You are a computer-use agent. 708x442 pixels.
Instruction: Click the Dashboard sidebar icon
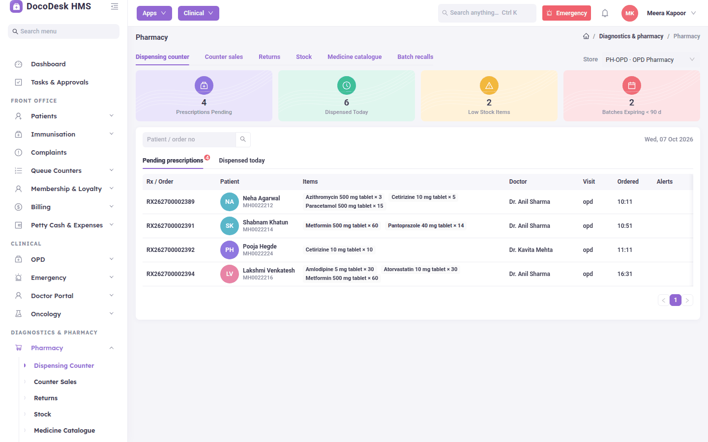(x=19, y=64)
